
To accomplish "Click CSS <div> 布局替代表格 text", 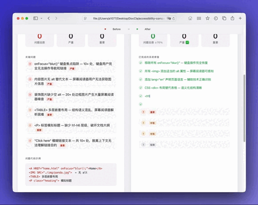I will point(173,88).
